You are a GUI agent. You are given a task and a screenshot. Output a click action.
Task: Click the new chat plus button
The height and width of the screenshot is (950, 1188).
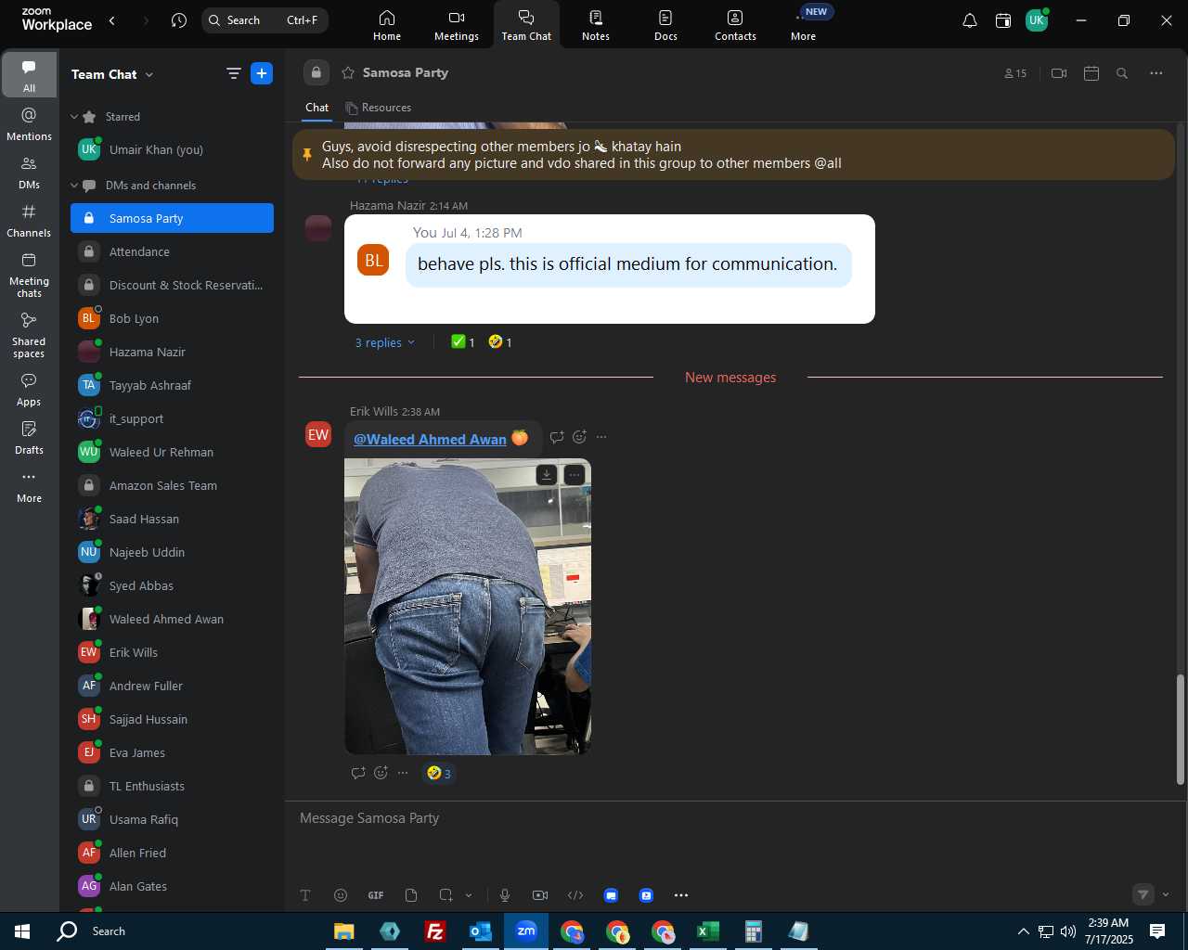click(x=262, y=73)
